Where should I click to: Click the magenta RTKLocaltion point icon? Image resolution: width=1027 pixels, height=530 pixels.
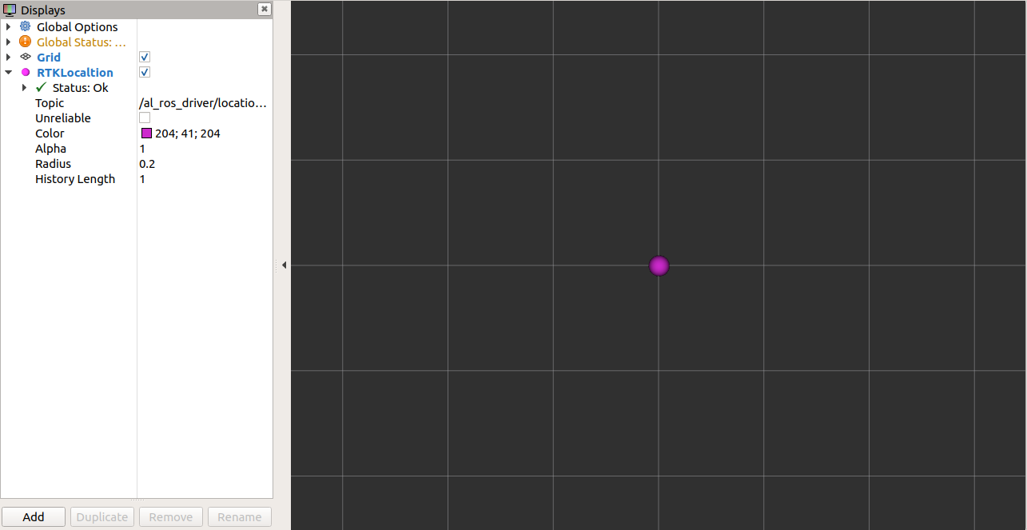tap(25, 72)
